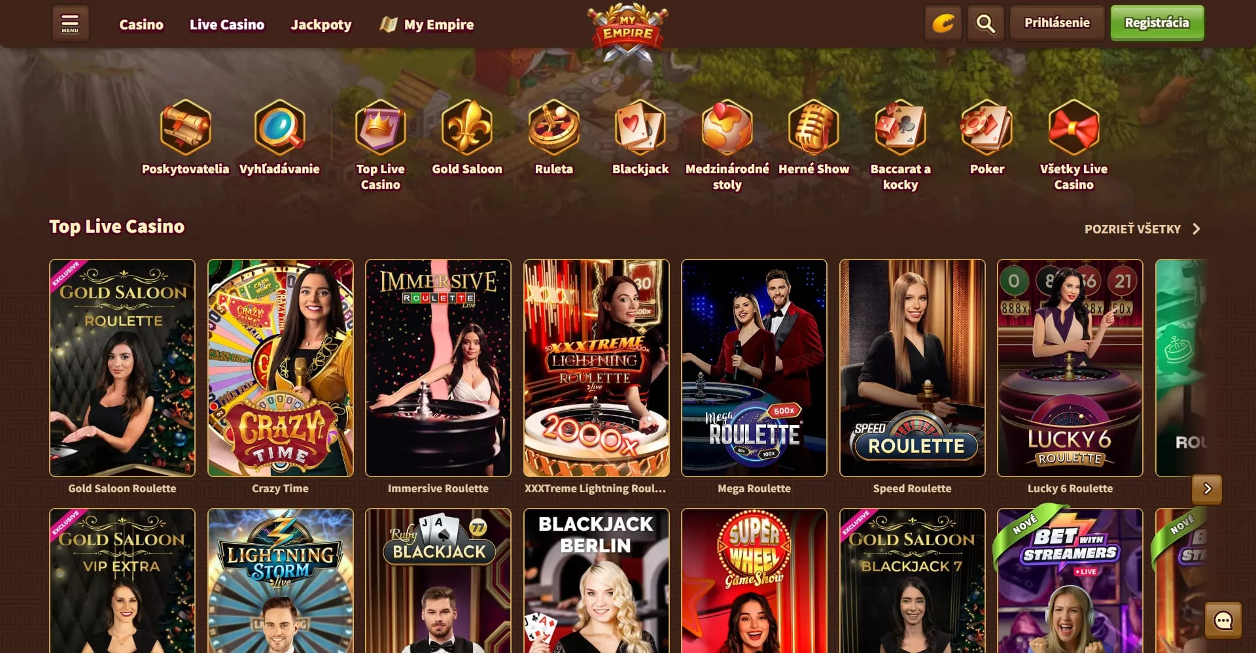Open the hamburger MENU button
1256x653 pixels.
click(x=70, y=24)
